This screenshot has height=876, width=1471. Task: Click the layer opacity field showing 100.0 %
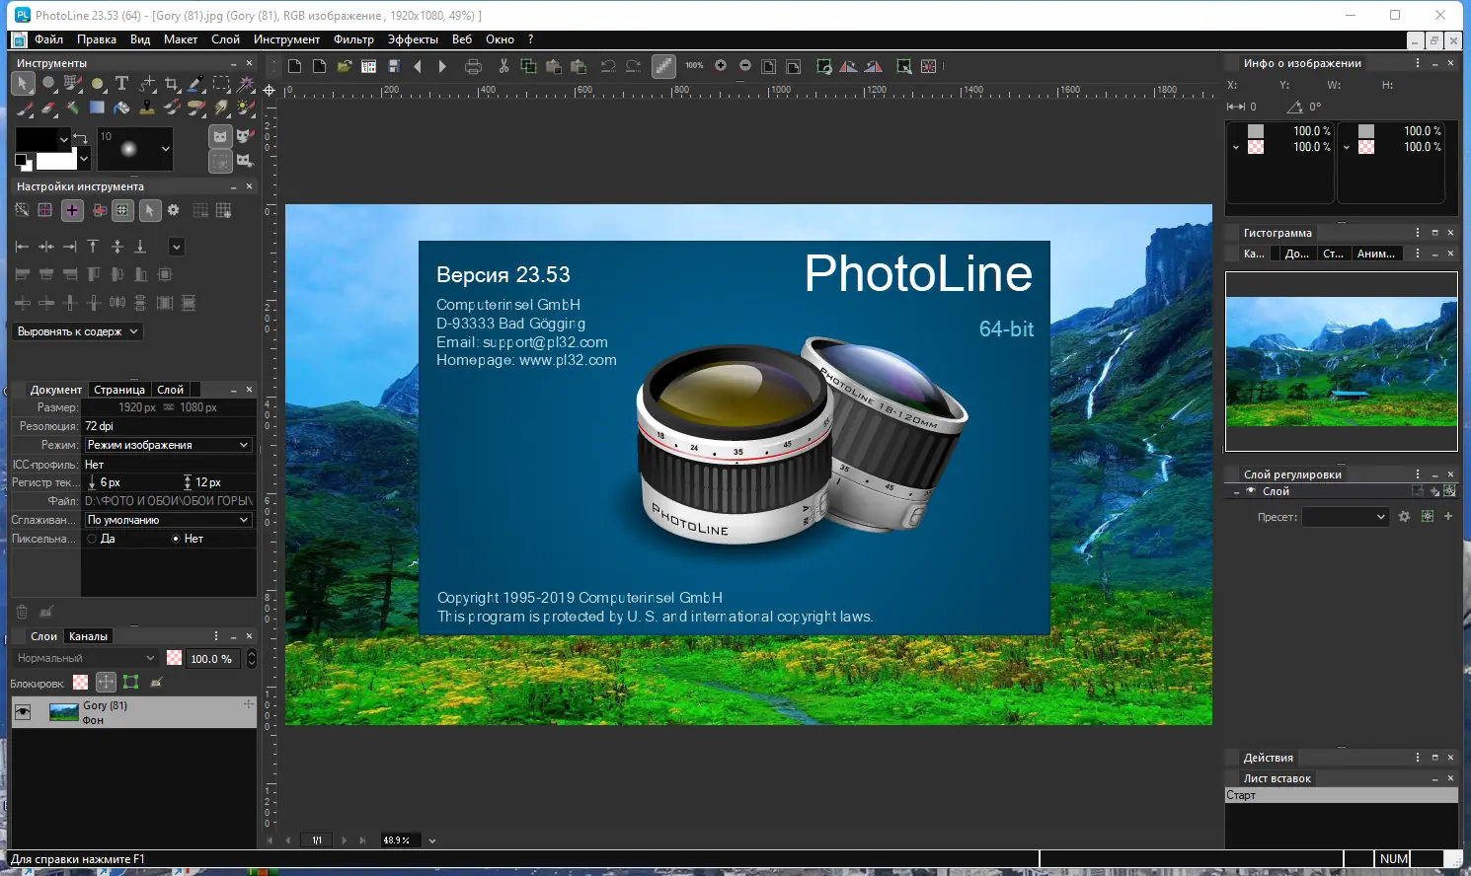[x=211, y=659]
